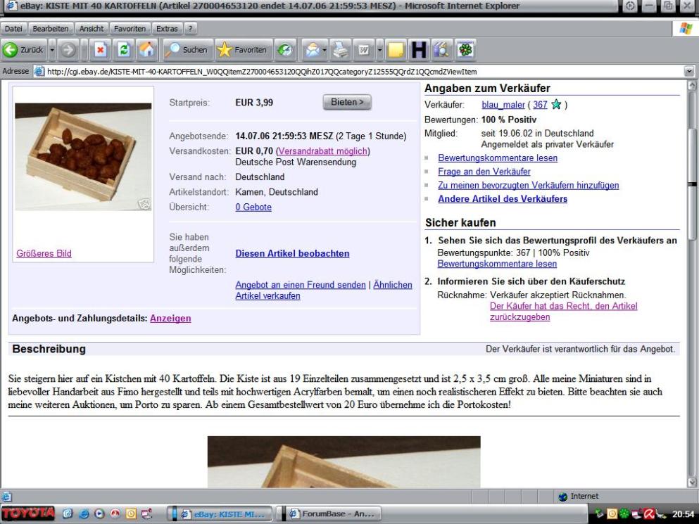The height and width of the screenshot is (524, 699).
Task: Click the Forward arrow toolbar button
Action: 68,50
